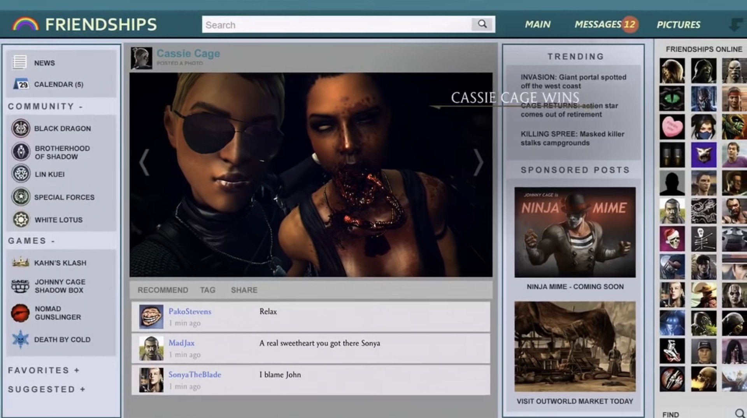Select the Black Dragon community emblem
The width and height of the screenshot is (747, 418).
pyautogui.click(x=21, y=128)
